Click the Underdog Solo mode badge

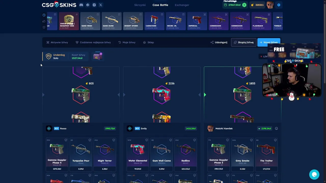click(x=55, y=56)
